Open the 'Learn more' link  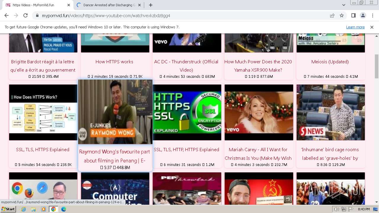click(x=355, y=27)
